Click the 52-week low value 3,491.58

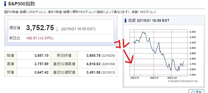point(93,72)
